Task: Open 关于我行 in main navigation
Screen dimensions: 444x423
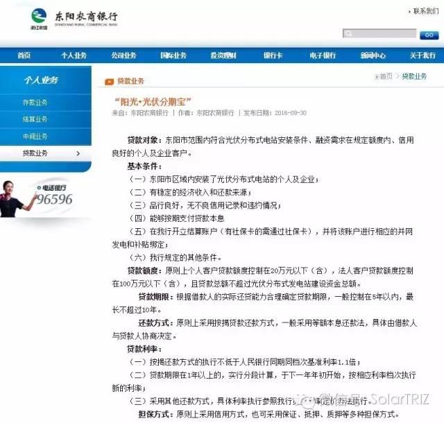Action: pos(422,55)
